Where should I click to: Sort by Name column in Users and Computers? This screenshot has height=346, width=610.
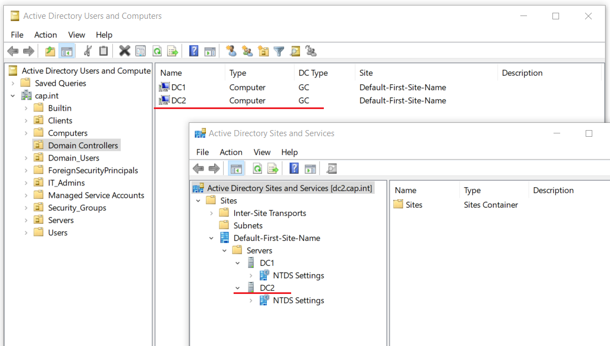(x=190, y=73)
